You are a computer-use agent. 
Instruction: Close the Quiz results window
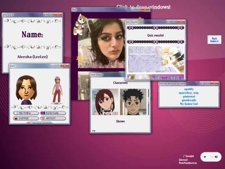coord(181,22)
